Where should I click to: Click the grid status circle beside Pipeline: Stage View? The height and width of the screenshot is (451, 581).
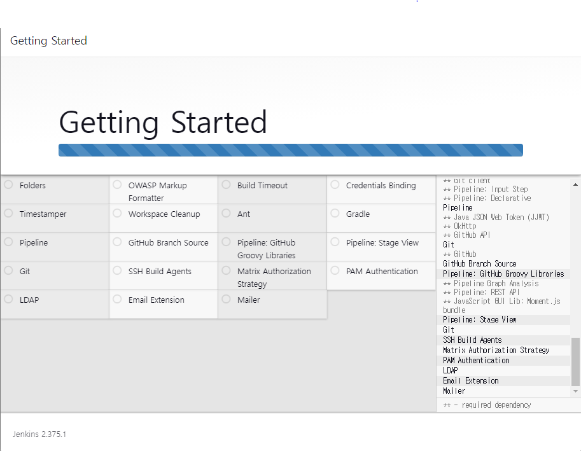coord(335,242)
